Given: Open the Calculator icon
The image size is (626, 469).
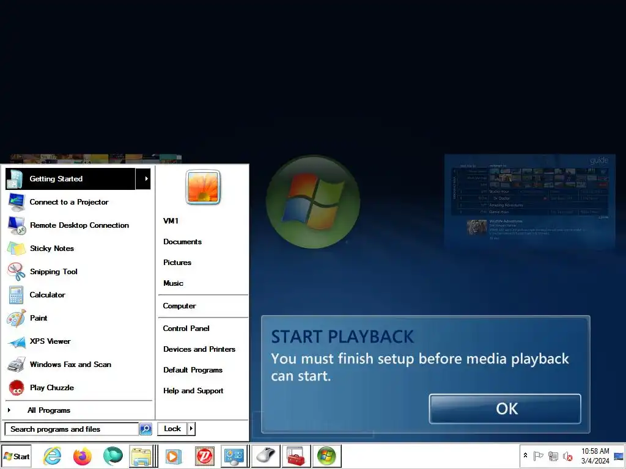Looking at the screenshot, I should 17,295.
